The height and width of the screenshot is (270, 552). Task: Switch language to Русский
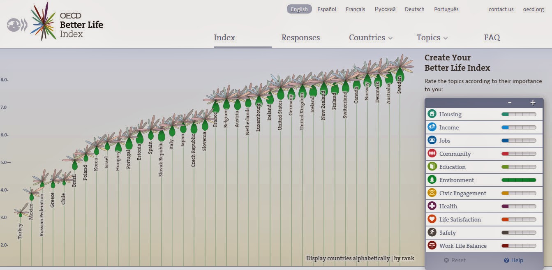(x=385, y=9)
